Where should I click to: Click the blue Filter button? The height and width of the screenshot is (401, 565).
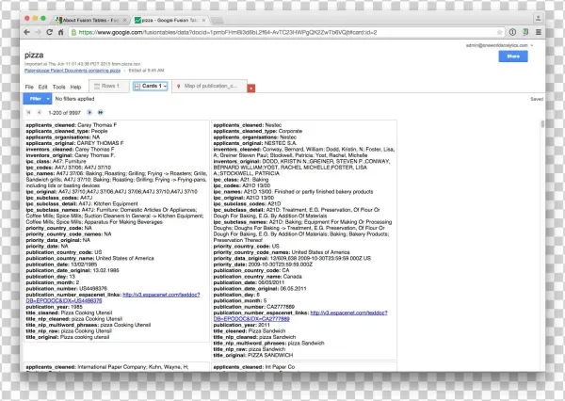35,99
